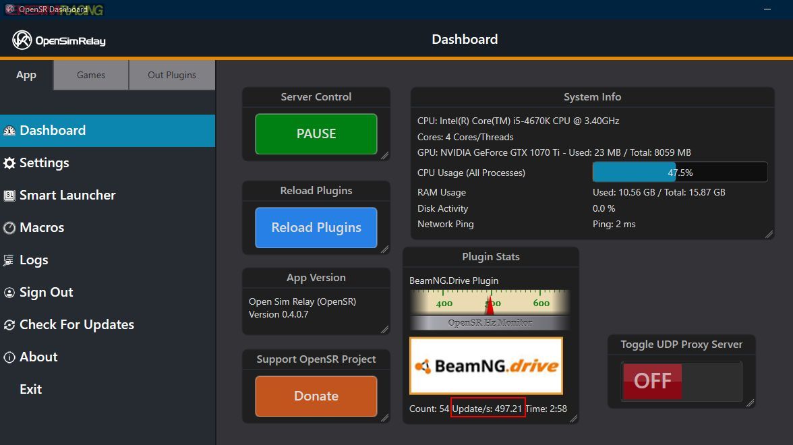793x445 pixels.
Task: Click the 'Cores: 4 Cores/Threads' line
Action: click(x=465, y=137)
